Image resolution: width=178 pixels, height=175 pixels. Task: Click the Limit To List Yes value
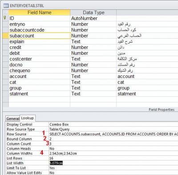[113, 168]
